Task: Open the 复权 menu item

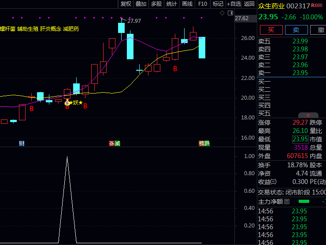Action: click(126, 4)
